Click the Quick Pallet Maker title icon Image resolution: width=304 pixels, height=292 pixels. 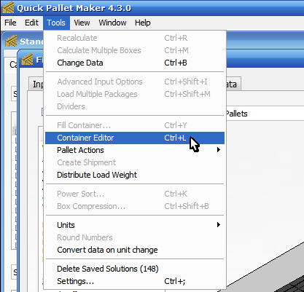(x=8, y=7)
